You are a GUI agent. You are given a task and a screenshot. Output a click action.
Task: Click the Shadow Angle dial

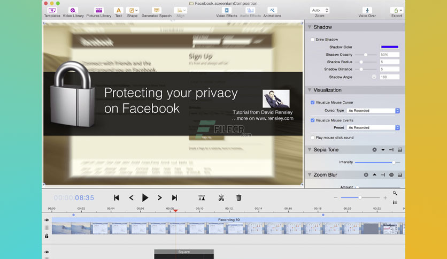pyautogui.click(x=374, y=77)
